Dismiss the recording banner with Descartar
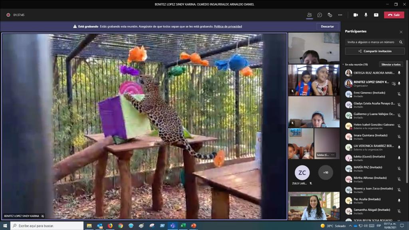The height and width of the screenshot is (230, 409). pos(328,26)
